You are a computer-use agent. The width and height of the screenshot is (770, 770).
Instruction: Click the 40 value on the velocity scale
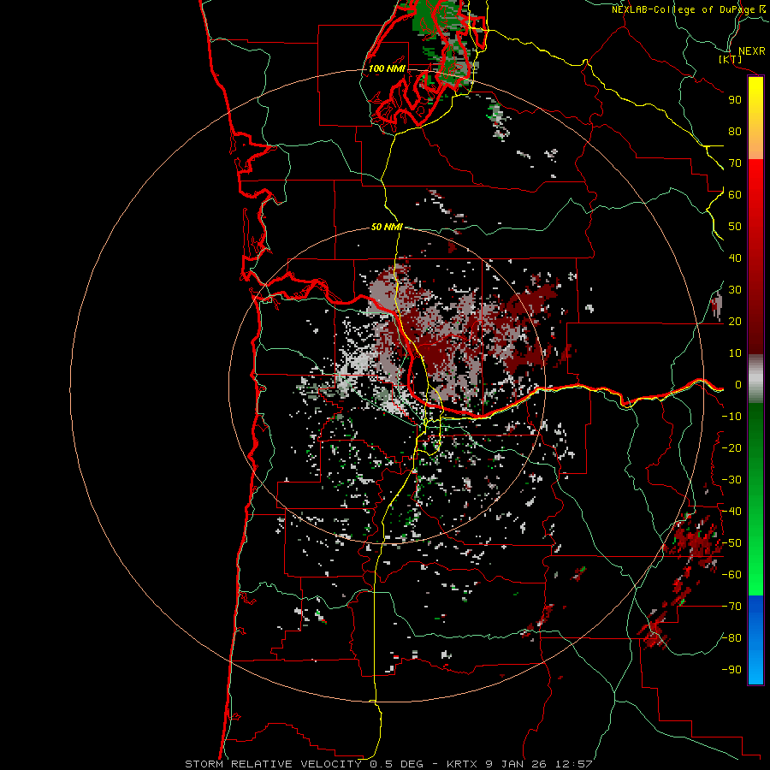click(735, 258)
